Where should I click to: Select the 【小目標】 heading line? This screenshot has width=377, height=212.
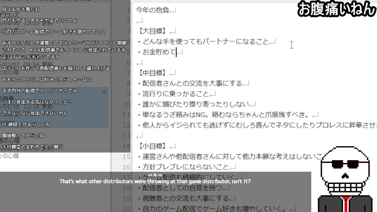(x=152, y=146)
